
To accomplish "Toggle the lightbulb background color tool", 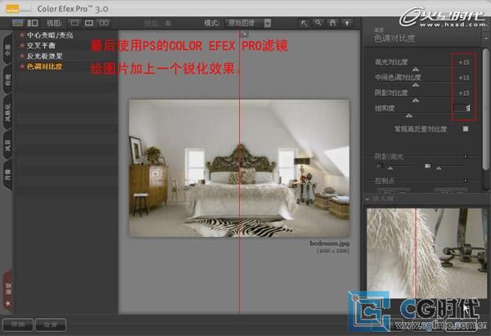I will (x=347, y=23).
